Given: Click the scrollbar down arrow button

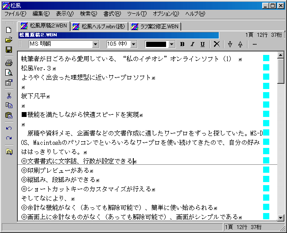Looking at the screenshot, I should 280,217.
